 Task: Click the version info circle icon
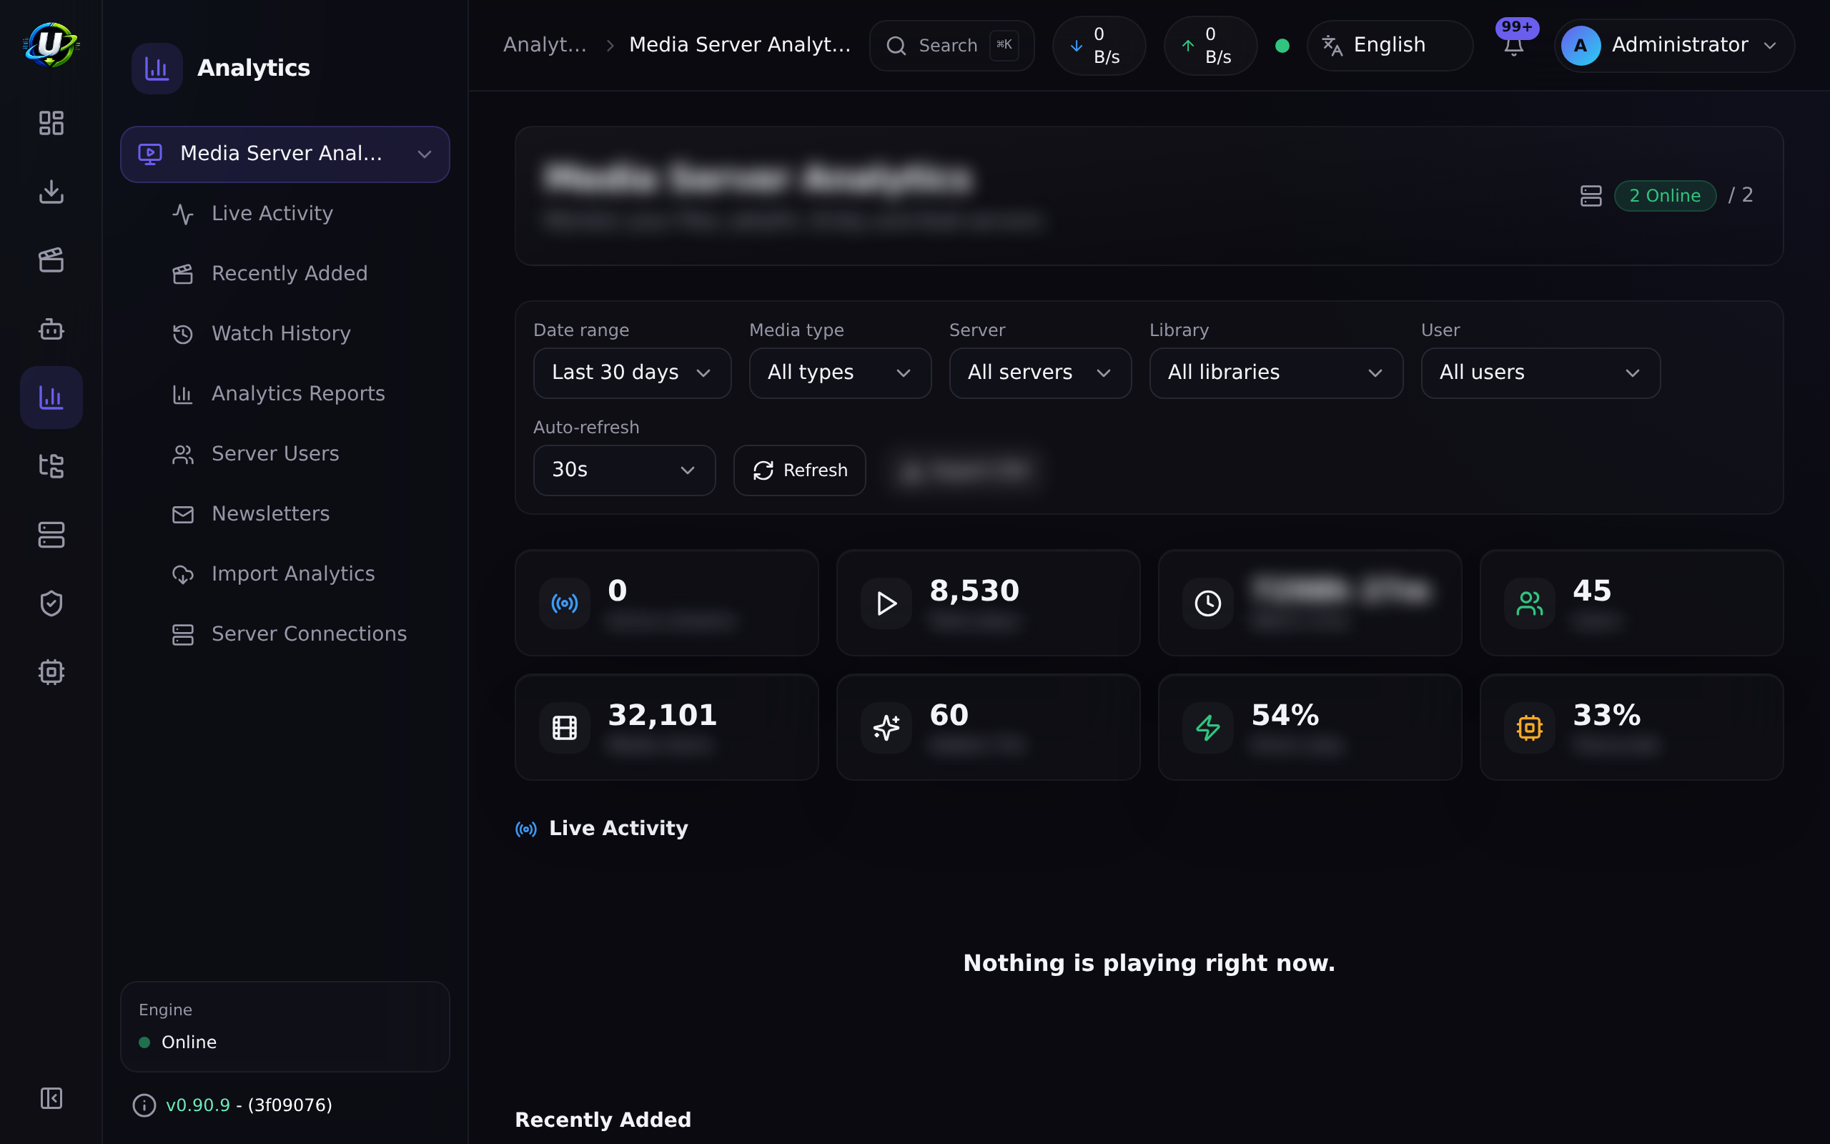pyautogui.click(x=144, y=1105)
